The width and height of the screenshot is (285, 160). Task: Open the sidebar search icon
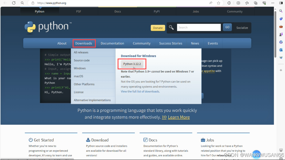click(281, 11)
